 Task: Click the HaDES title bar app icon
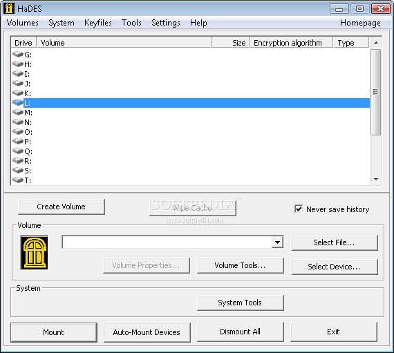tap(9, 8)
